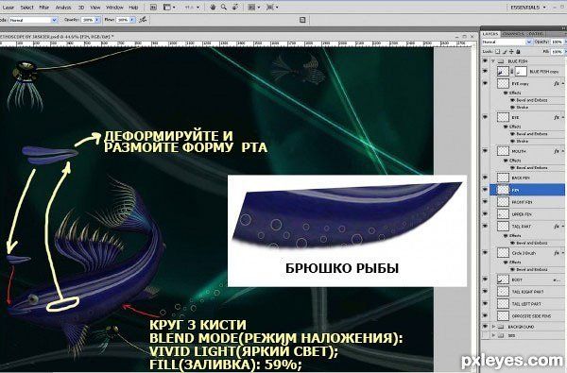The image size is (567, 373).
Task: Switch to the Paths tab
Action: pos(535,34)
